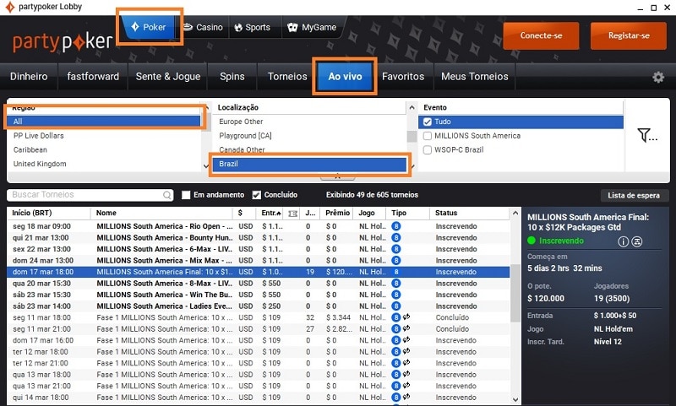This screenshot has width=676, height=406.
Task: Sort by Nome column header
Action: click(x=161, y=213)
